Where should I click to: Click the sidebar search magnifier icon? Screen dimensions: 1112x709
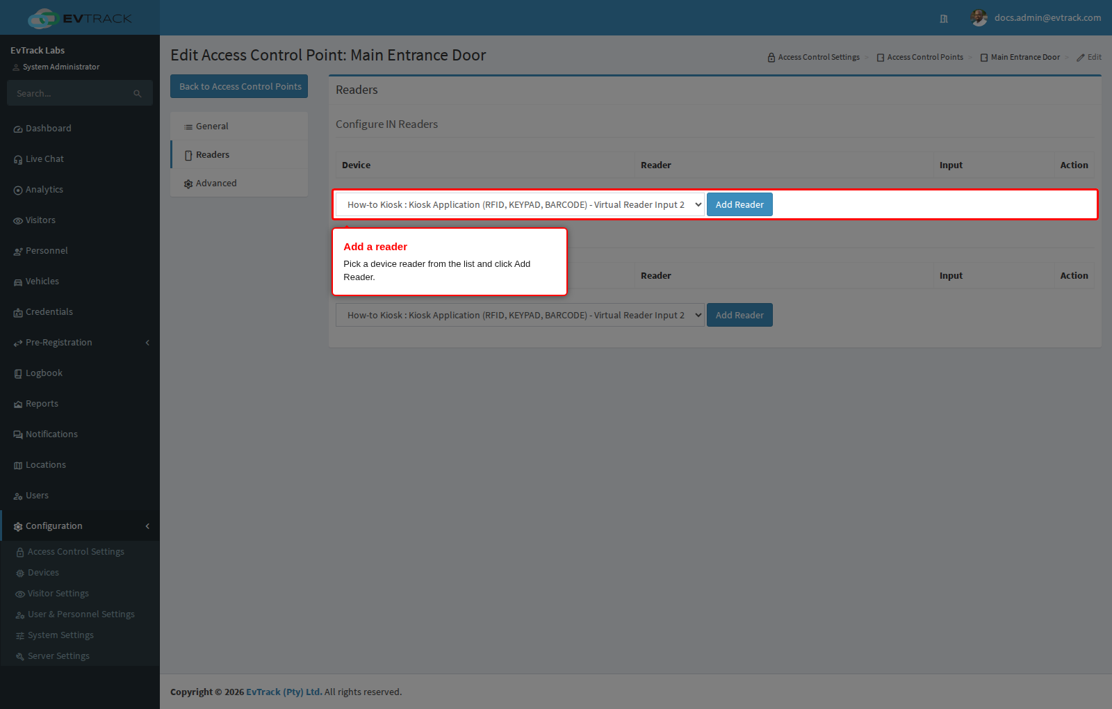[138, 94]
